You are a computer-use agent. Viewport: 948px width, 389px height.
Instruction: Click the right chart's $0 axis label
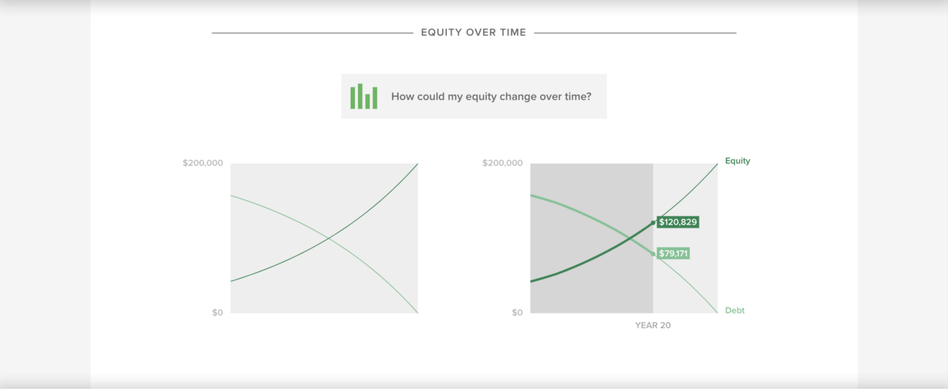517,313
